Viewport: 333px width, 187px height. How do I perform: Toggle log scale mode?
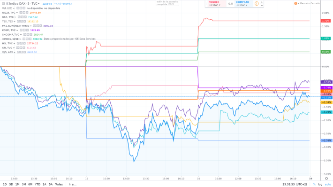[x=320, y=185]
